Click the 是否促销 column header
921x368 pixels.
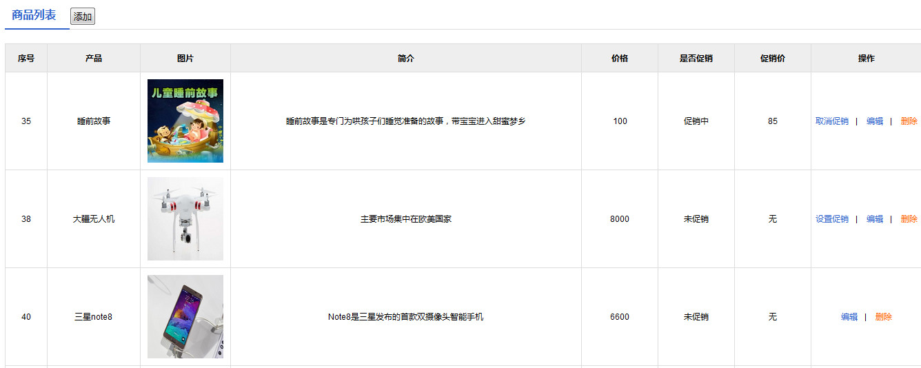[x=696, y=59]
